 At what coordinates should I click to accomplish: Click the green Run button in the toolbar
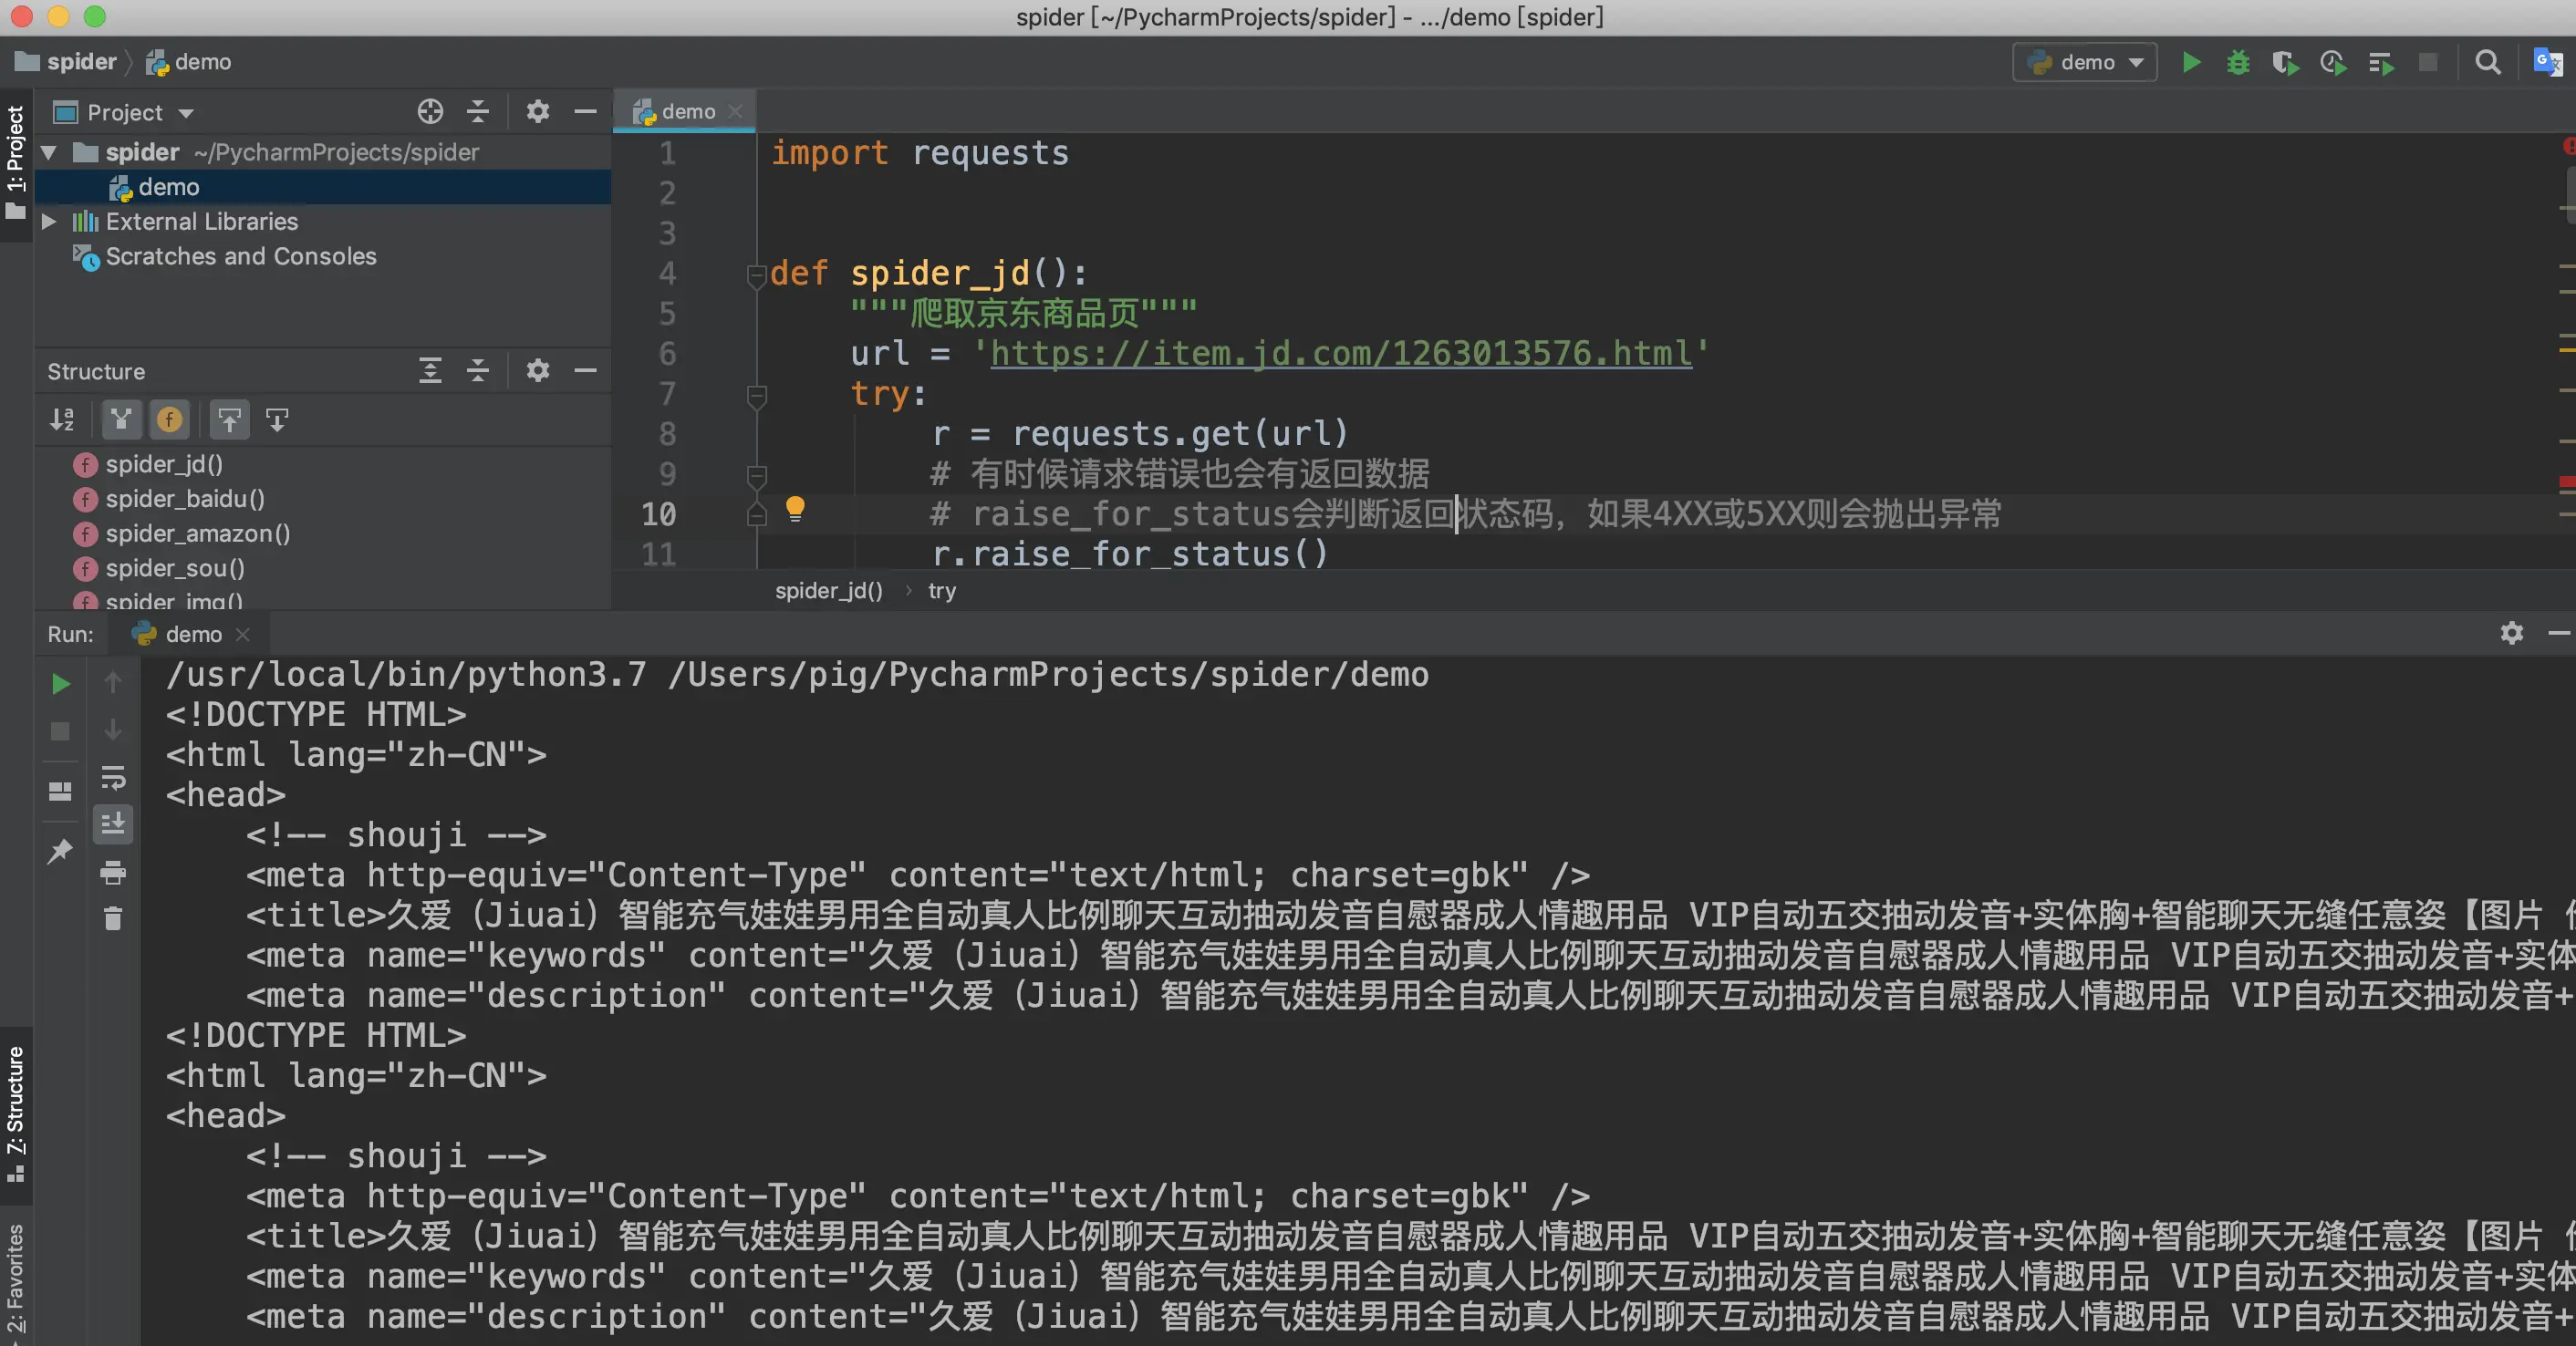pyautogui.click(x=2190, y=62)
